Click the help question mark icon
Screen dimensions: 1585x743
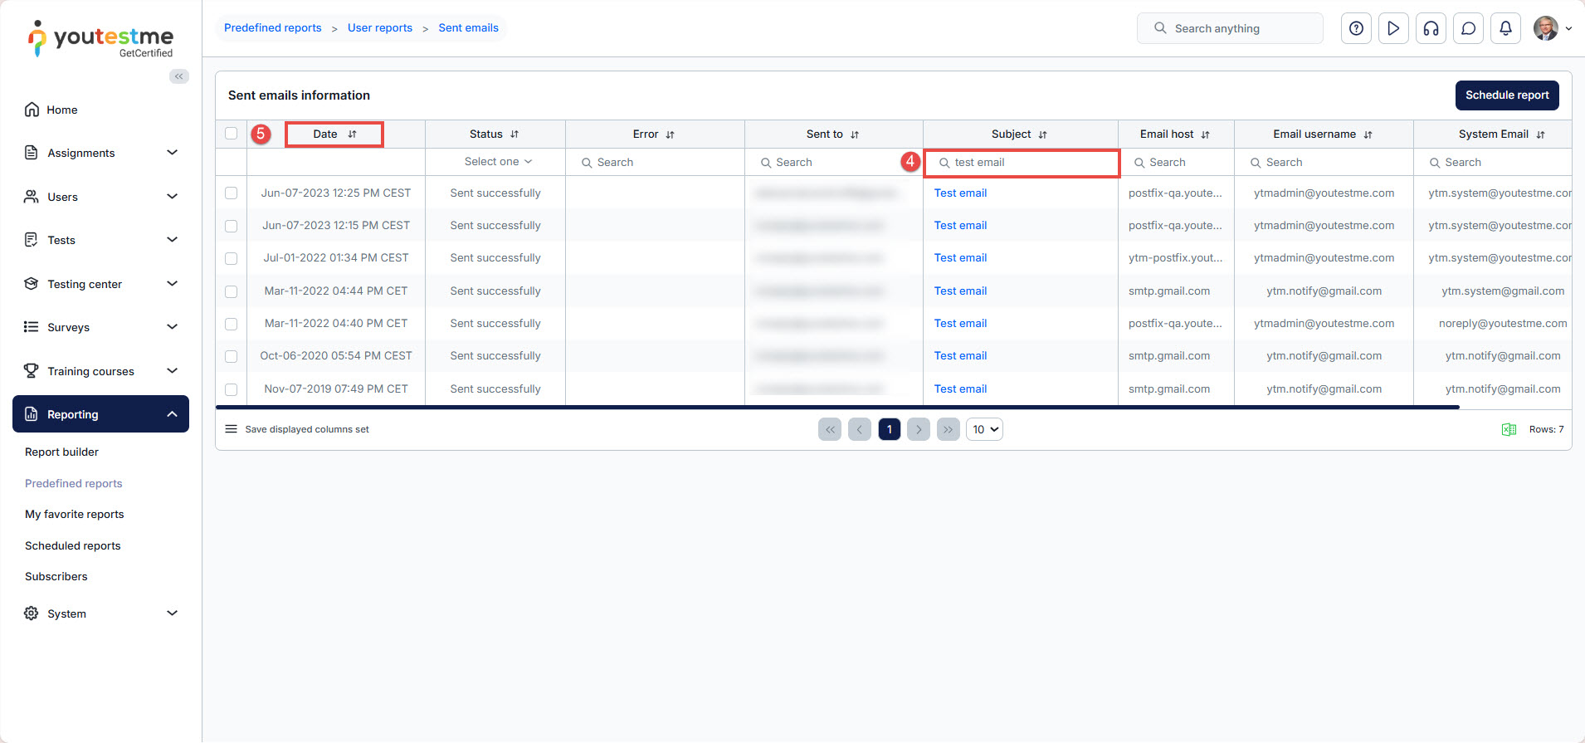[x=1356, y=28]
